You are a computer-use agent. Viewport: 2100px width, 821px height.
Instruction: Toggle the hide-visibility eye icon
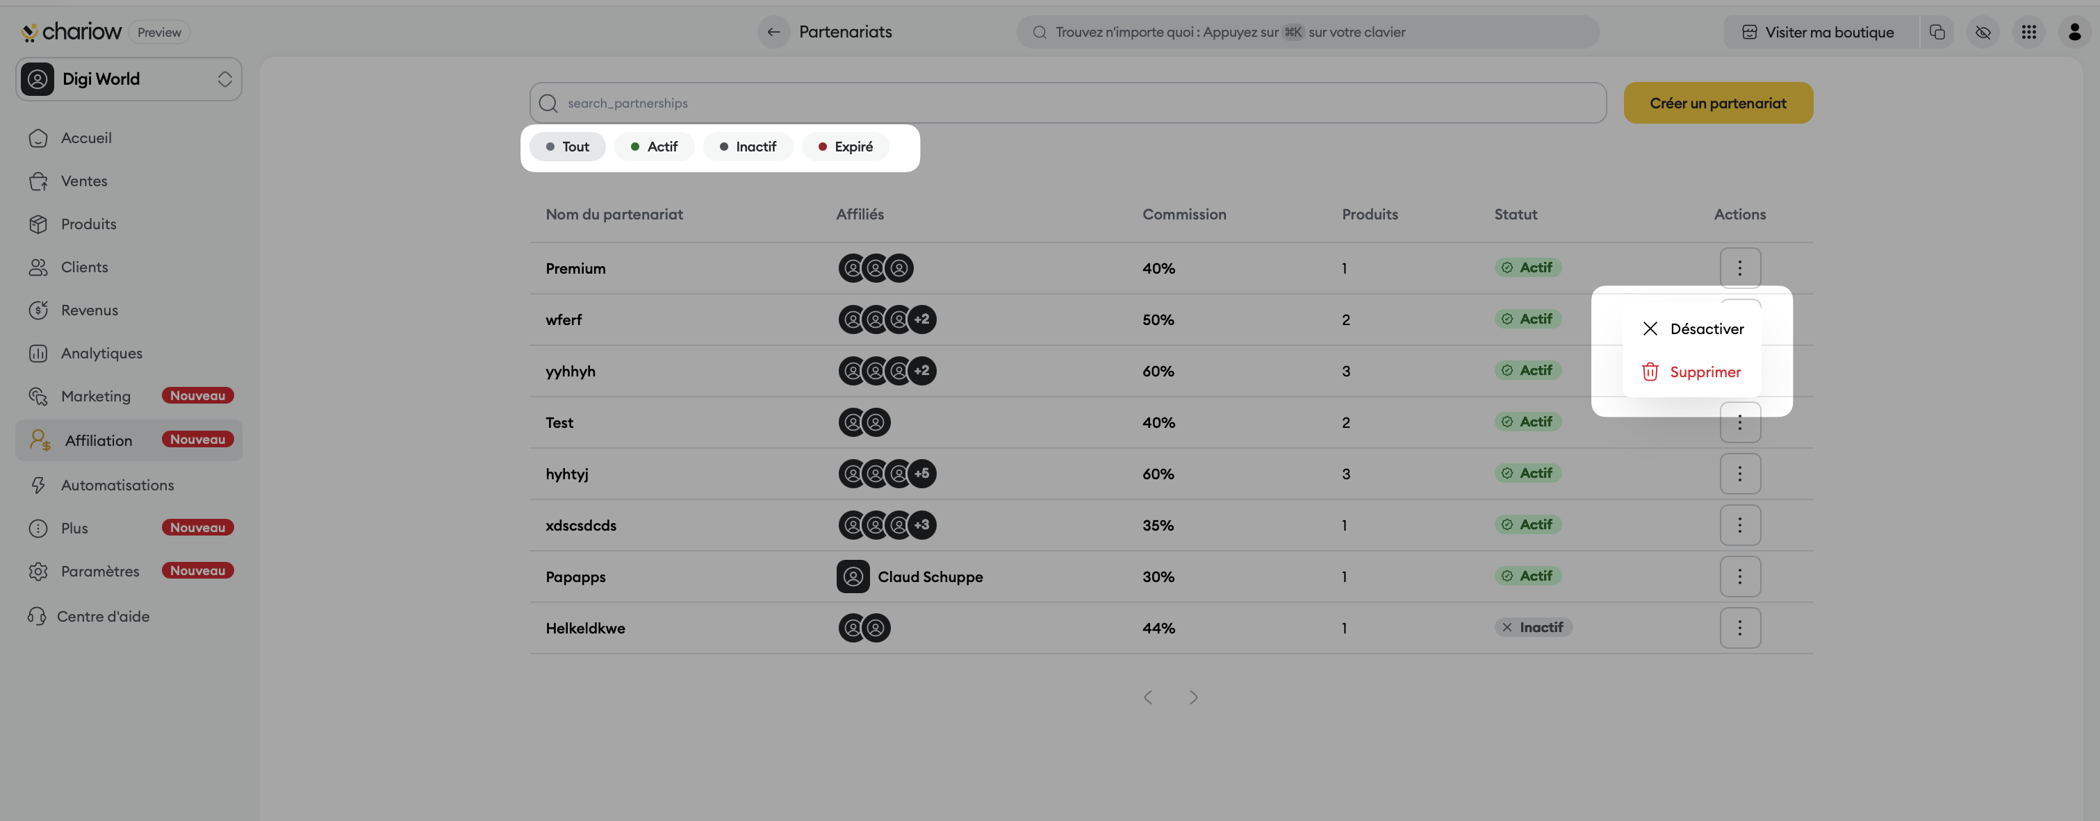point(1983,32)
